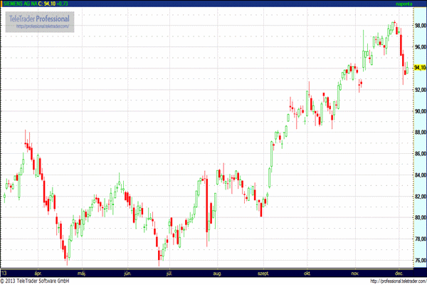
Task: Open the professional.teletrader.com link in the watermark
Action: click(43, 26)
